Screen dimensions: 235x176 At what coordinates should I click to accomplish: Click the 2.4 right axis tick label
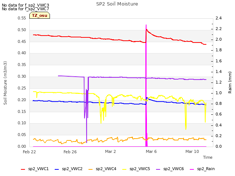pos(218,18)
